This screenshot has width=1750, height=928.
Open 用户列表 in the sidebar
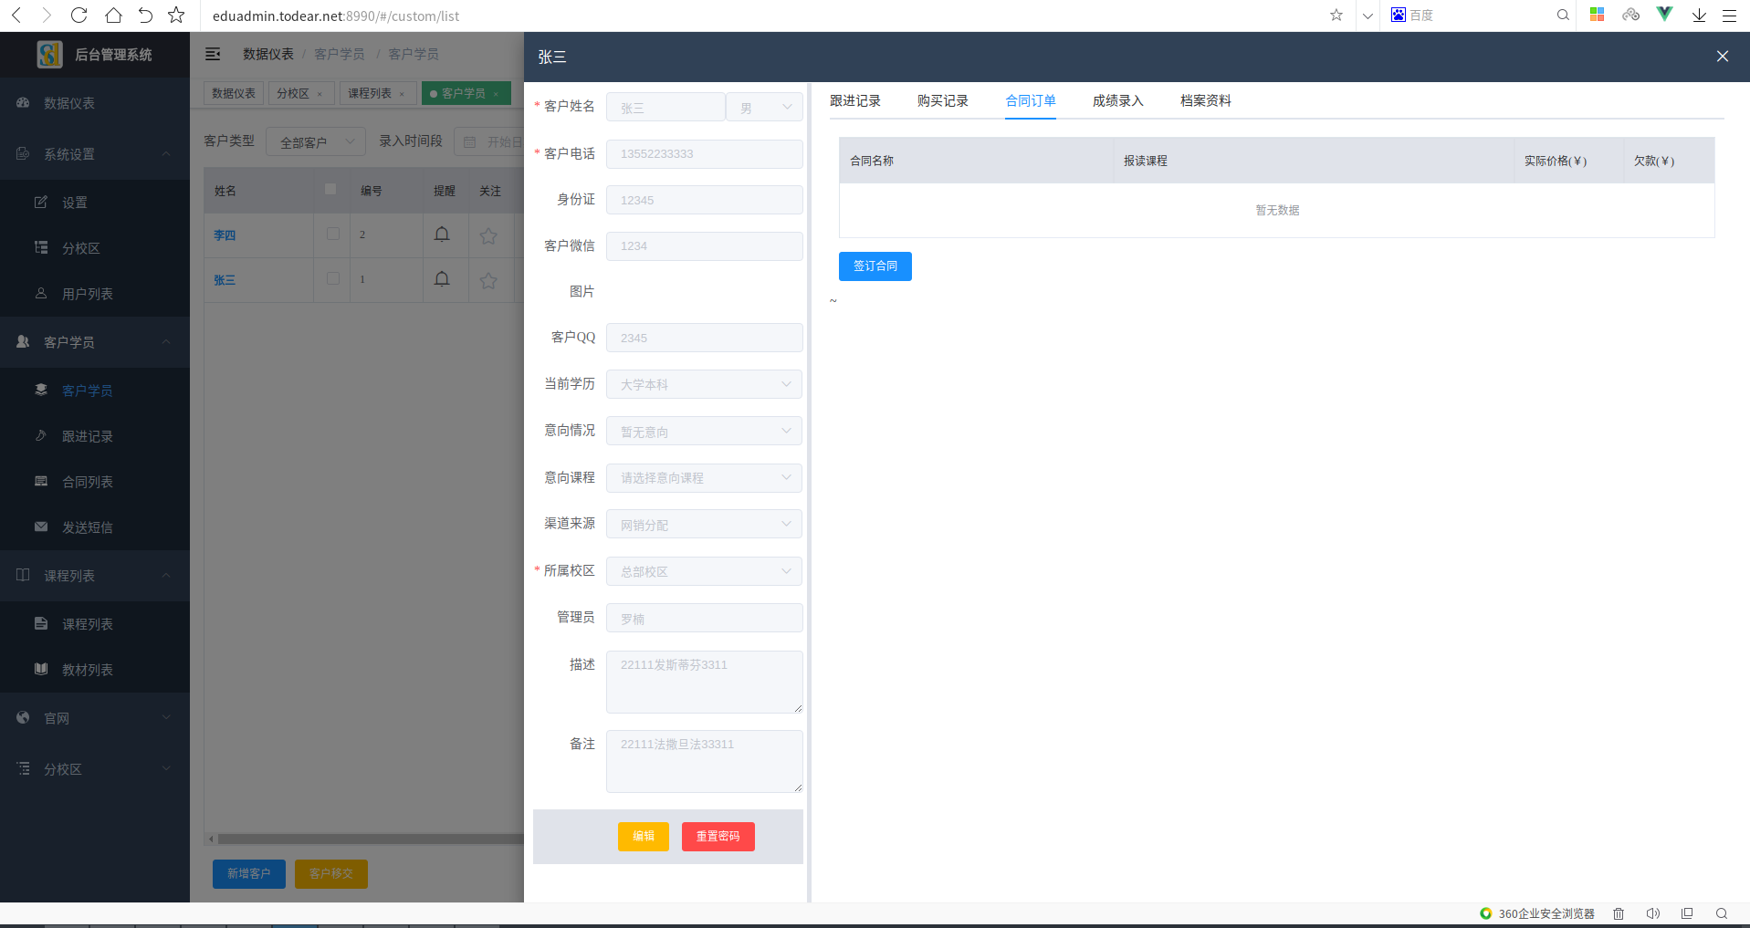[x=95, y=294]
